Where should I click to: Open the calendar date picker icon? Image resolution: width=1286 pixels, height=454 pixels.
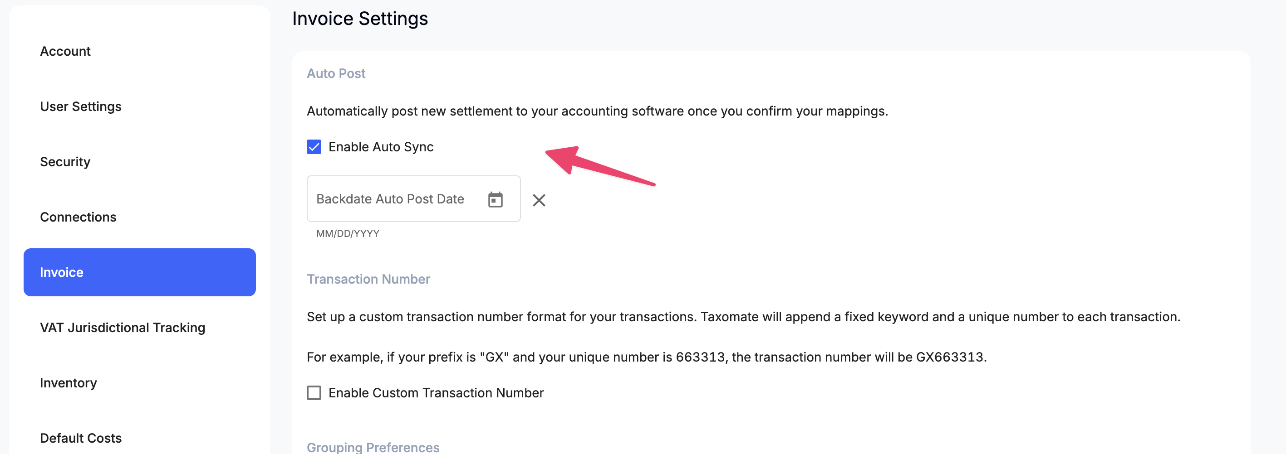coord(495,199)
